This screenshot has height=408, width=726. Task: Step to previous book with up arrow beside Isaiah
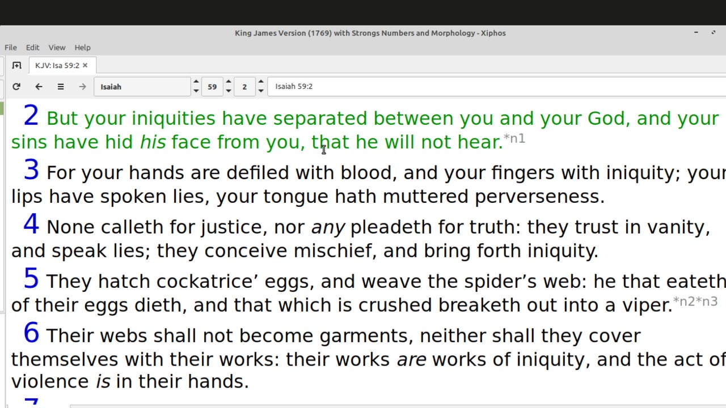(x=196, y=82)
